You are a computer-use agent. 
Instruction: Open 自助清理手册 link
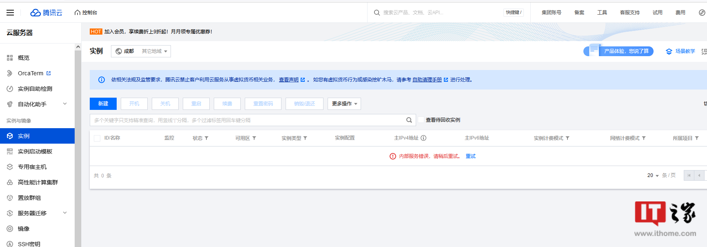(x=427, y=80)
